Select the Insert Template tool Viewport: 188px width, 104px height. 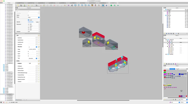[96, 6]
